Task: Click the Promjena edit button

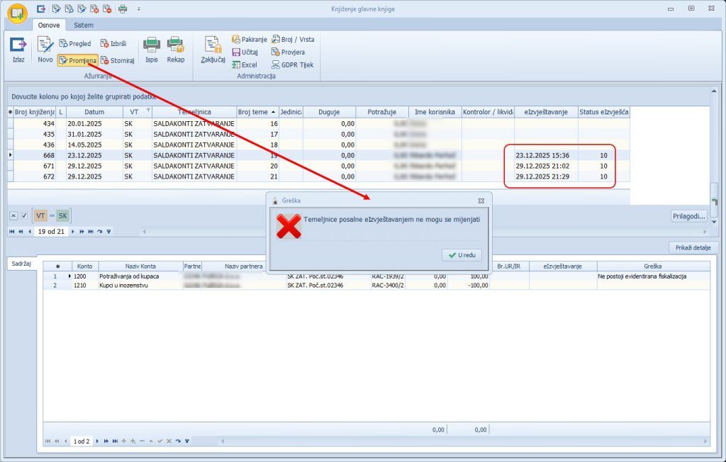Action: 78,61
